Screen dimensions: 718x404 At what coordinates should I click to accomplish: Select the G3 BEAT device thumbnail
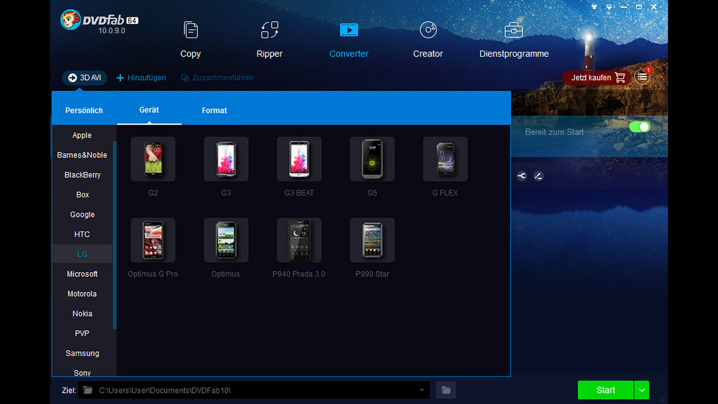[299, 159]
